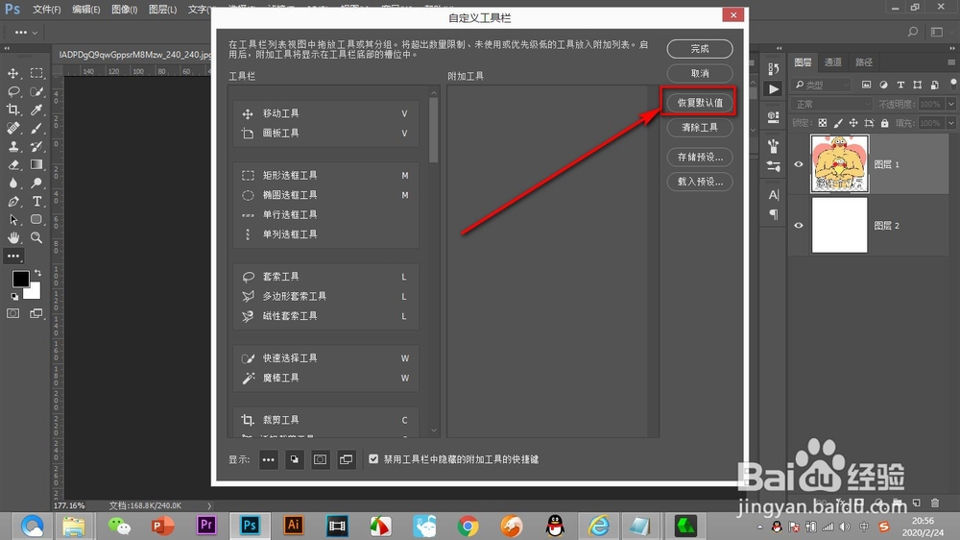Toggle visibility of 图层 1
Screen dimensions: 960x540
tap(799, 164)
